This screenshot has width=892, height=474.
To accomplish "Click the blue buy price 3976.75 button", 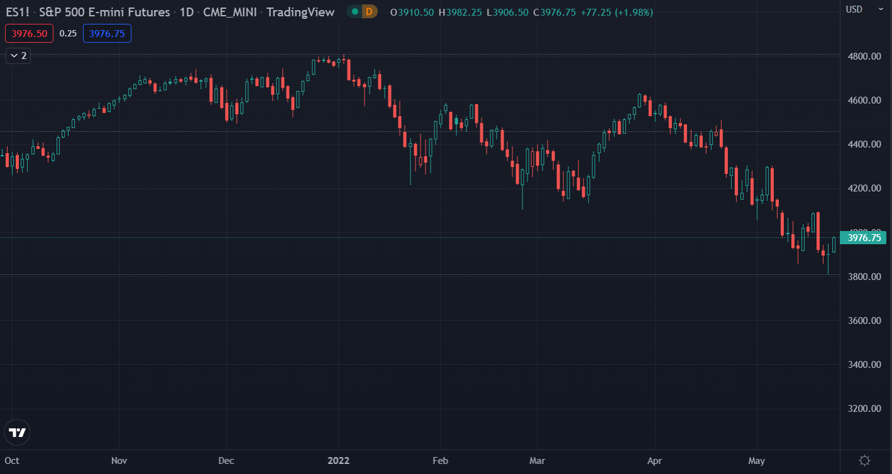I will 107,33.
